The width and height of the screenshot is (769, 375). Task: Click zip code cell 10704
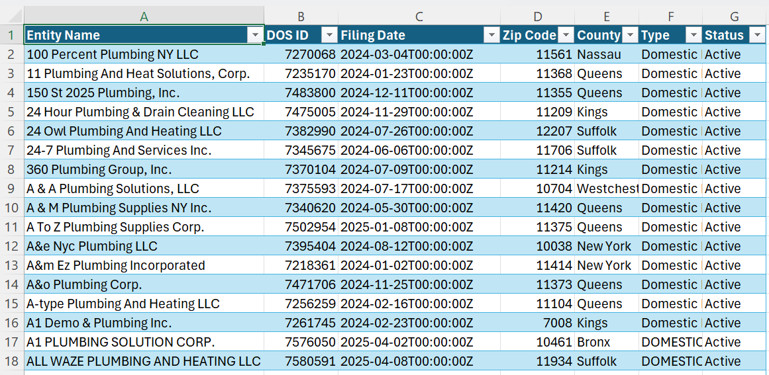coord(538,188)
